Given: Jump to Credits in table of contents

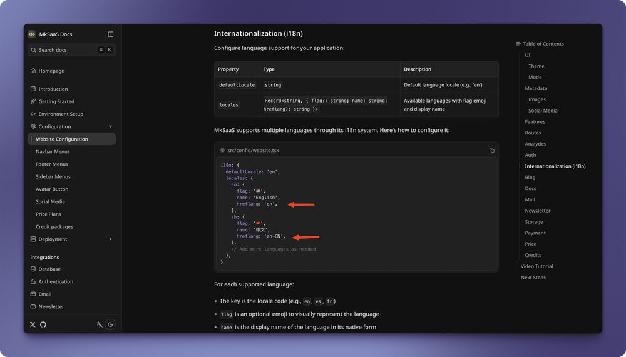Looking at the screenshot, I should (x=533, y=255).
